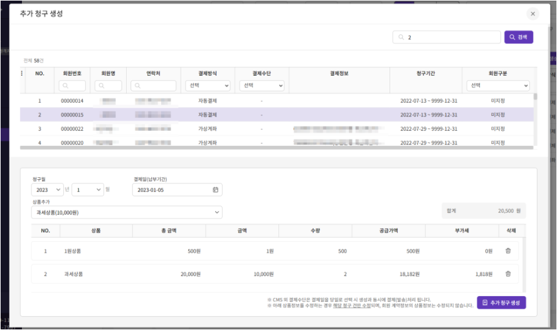Open the 청구월 year dropdown showing 2023
This screenshot has height=330, width=557.
point(48,189)
